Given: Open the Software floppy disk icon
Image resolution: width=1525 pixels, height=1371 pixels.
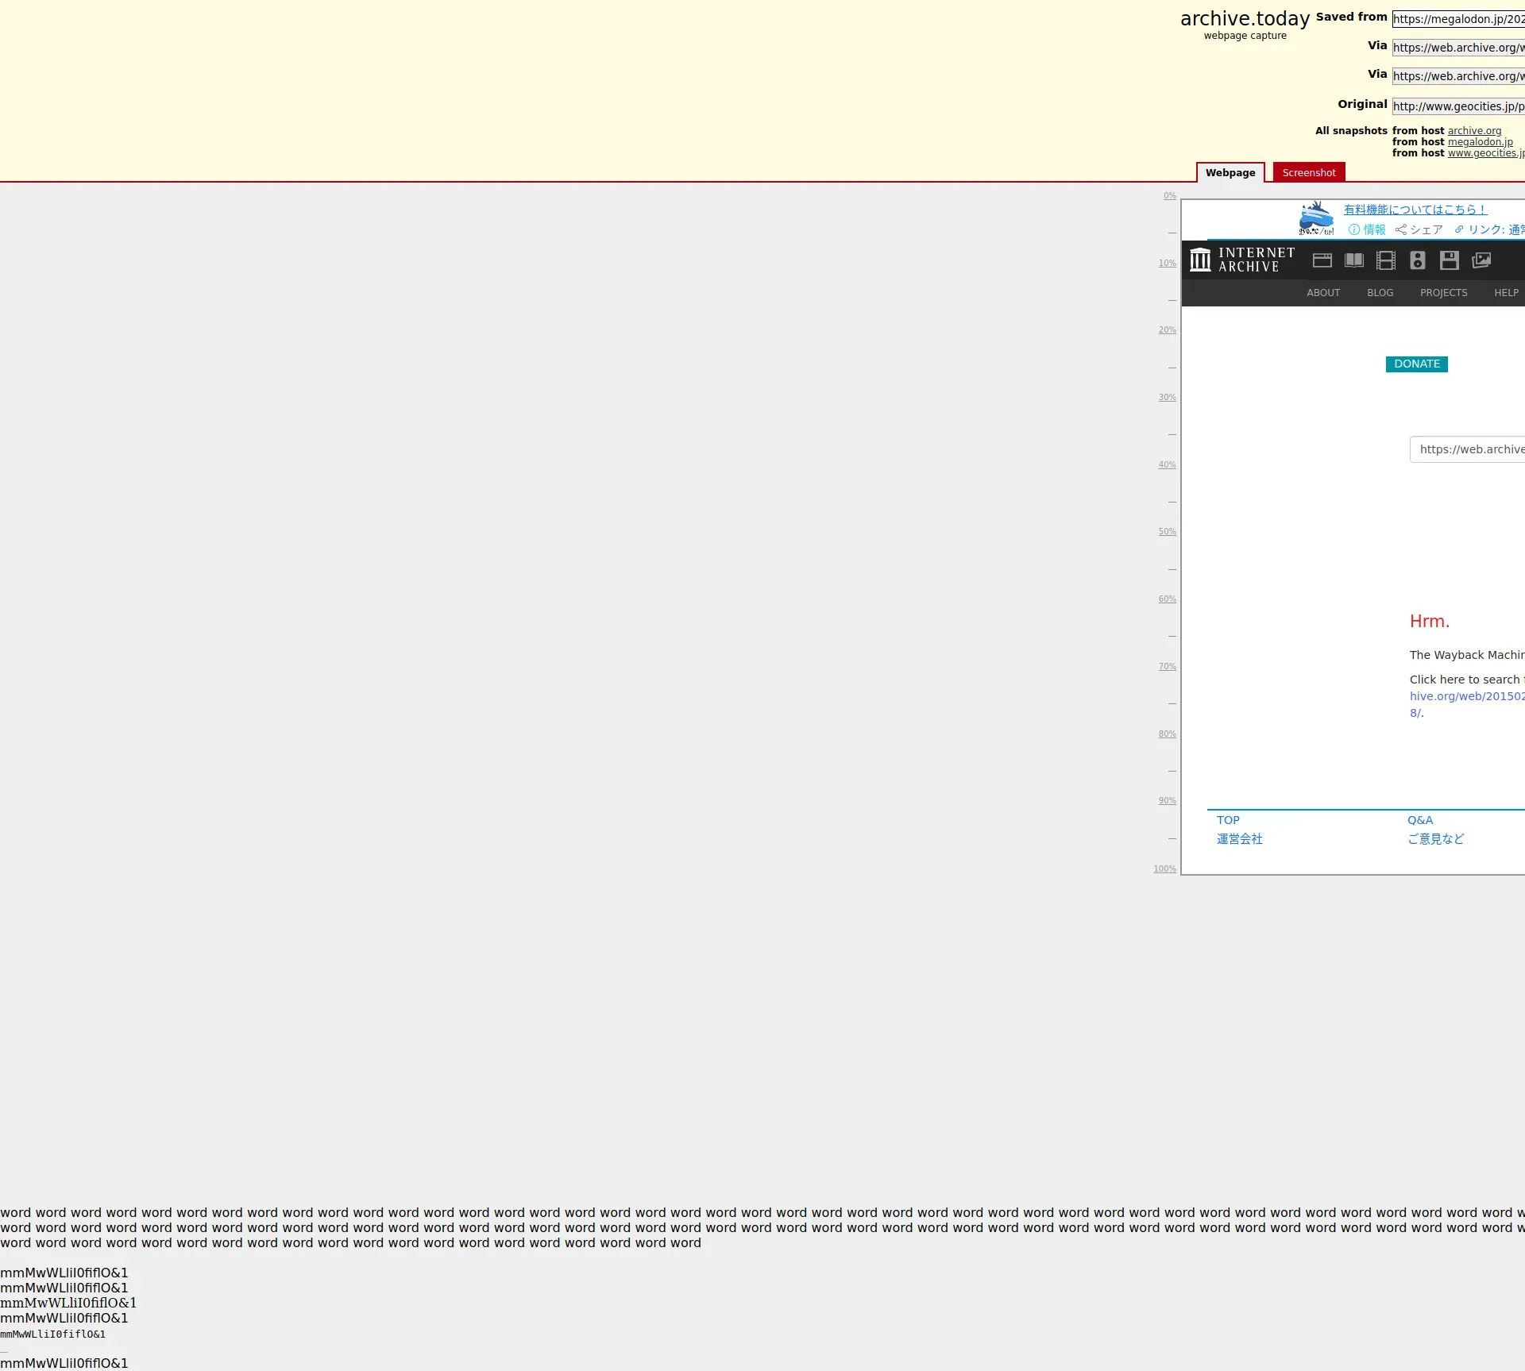Looking at the screenshot, I should 1449,260.
